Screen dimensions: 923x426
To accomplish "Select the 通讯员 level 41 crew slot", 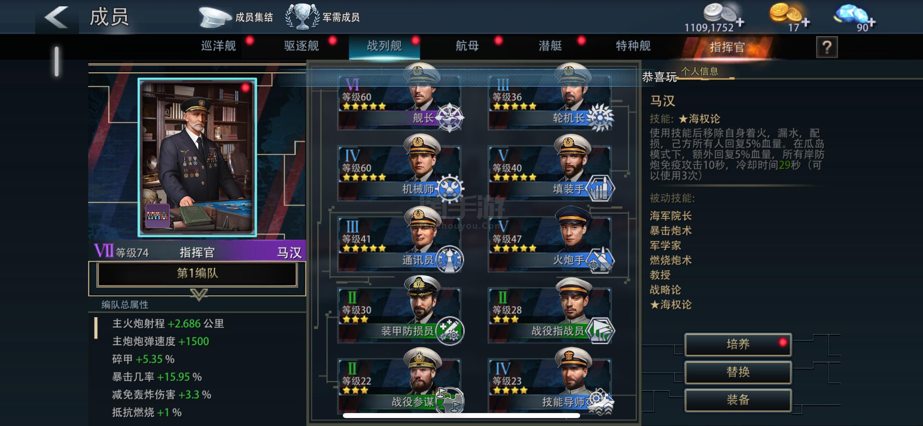I will (399, 242).
